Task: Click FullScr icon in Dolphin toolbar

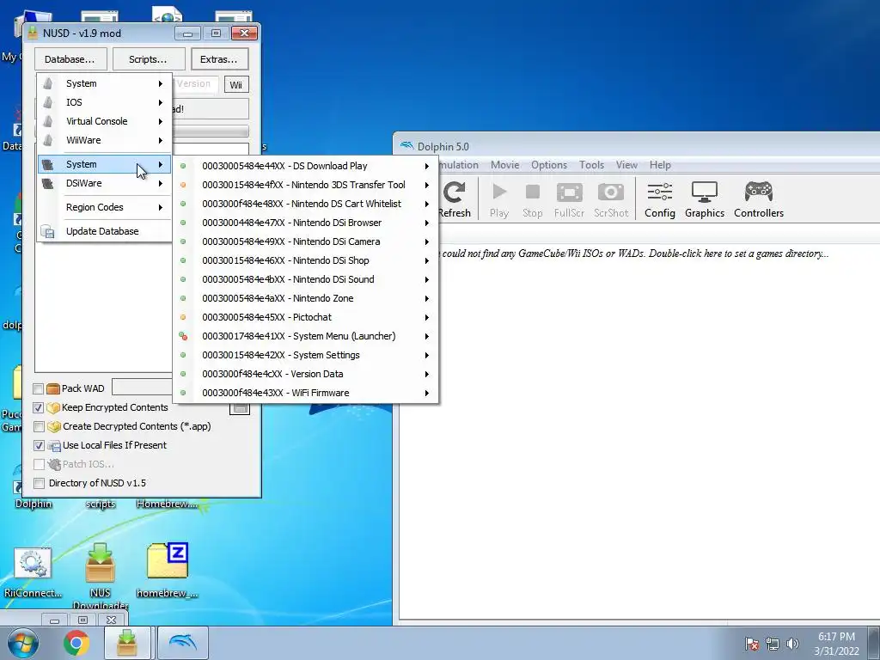Action: tap(569, 192)
